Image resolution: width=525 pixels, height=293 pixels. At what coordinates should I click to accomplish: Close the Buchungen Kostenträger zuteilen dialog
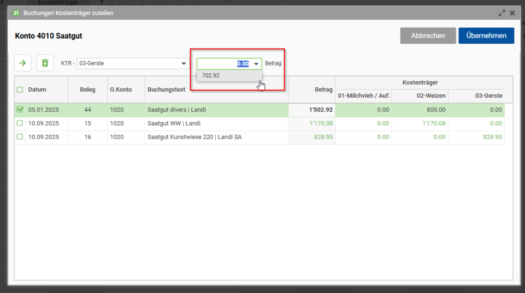point(512,13)
